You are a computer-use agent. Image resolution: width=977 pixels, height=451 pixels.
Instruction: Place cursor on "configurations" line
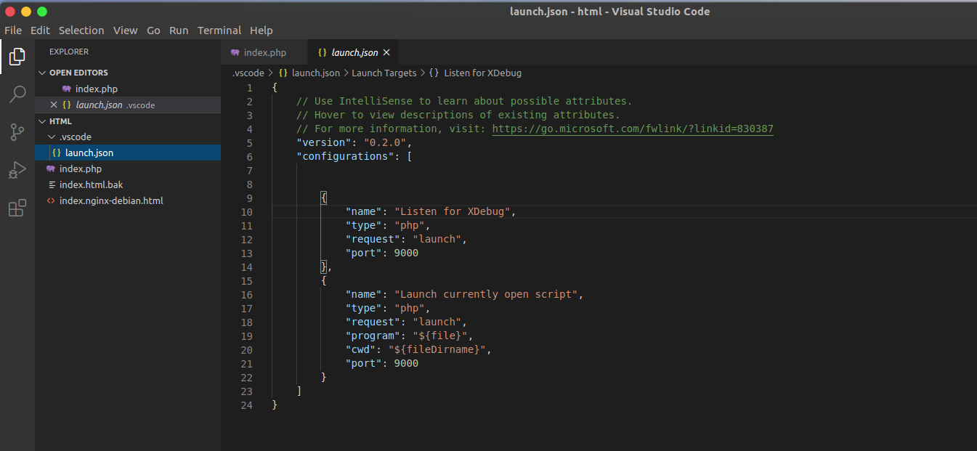(x=354, y=156)
